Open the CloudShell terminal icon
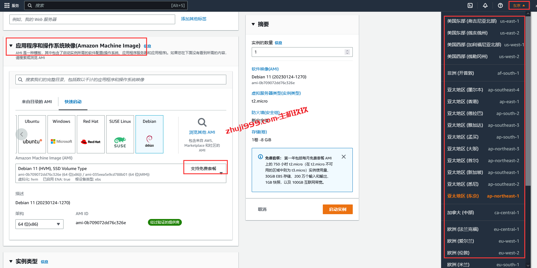 [x=470, y=5]
